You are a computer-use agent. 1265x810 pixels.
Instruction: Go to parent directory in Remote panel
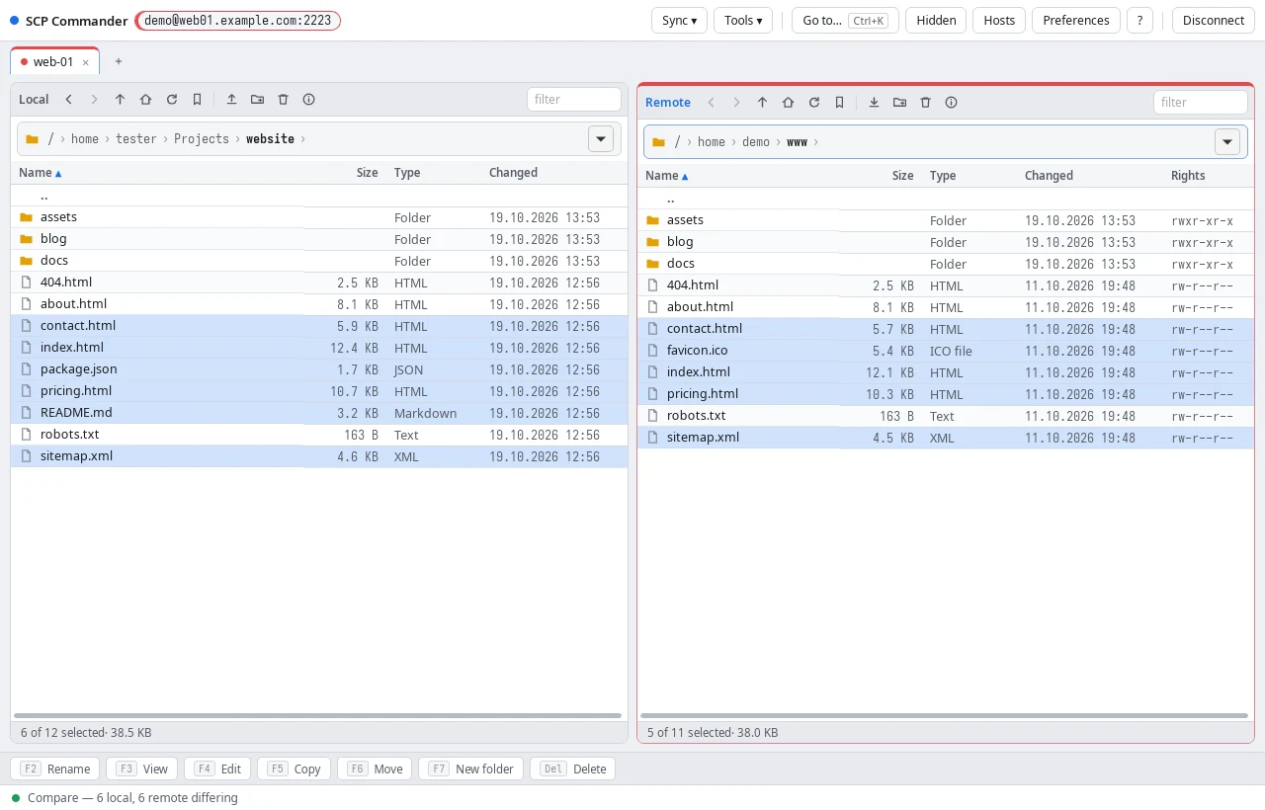tap(763, 102)
